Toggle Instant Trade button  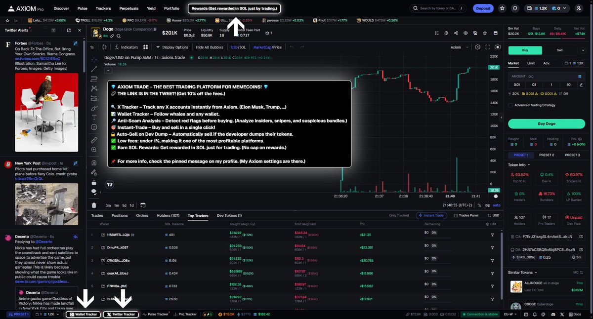[432, 215]
